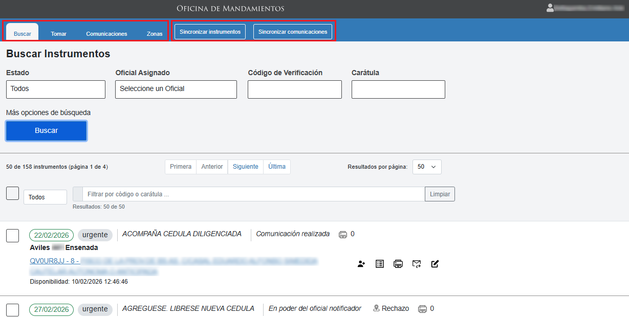Click the black printer action icon beside the list icon
The height and width of the screenshot is (318, 629).
398,264
